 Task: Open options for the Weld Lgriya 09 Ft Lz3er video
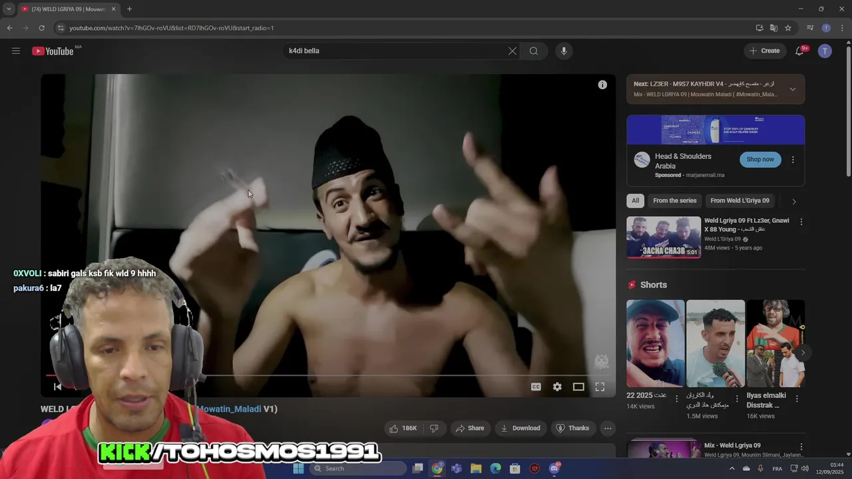pyautogui.click(x=801, y=222)
